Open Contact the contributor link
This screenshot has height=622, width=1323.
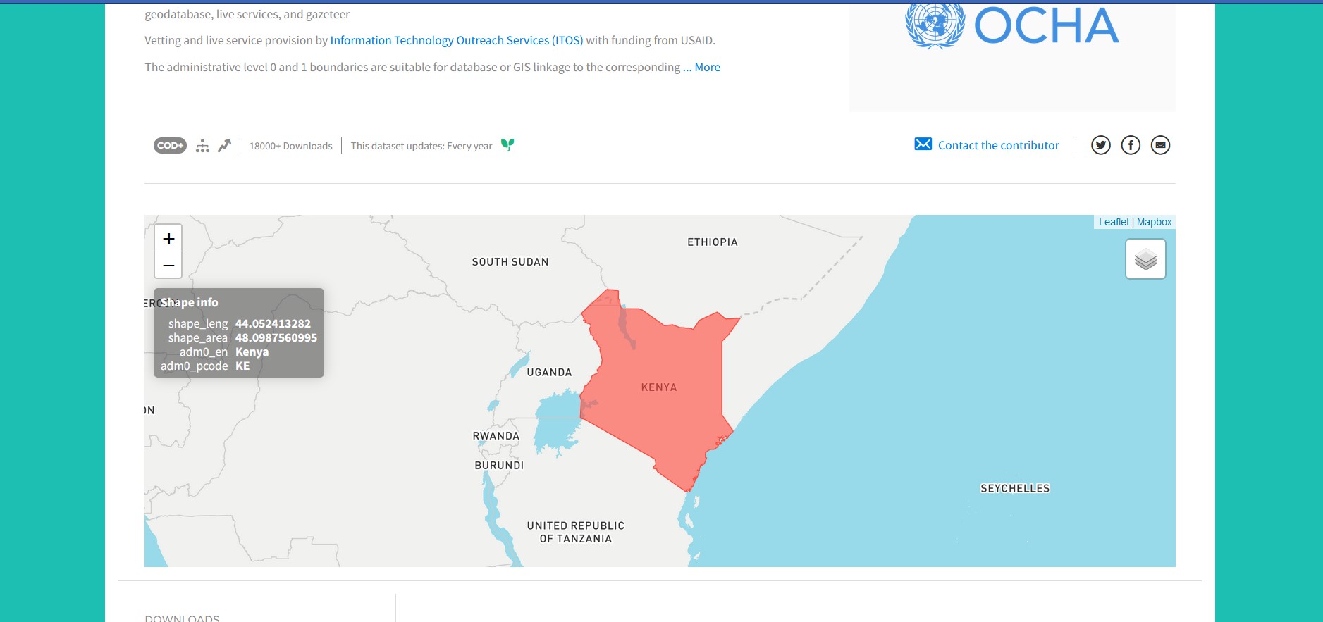point(998,145)
